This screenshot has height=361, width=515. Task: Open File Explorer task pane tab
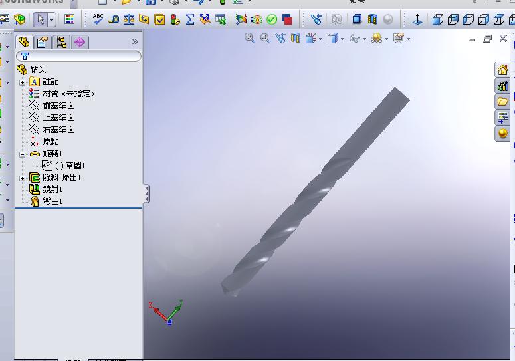502,102
